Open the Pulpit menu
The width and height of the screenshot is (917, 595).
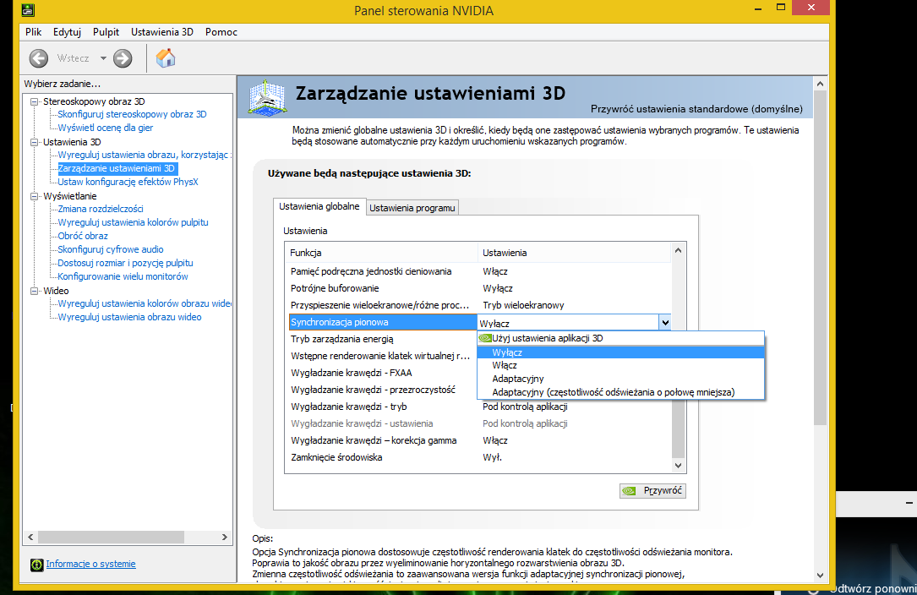tap(106, 32)
